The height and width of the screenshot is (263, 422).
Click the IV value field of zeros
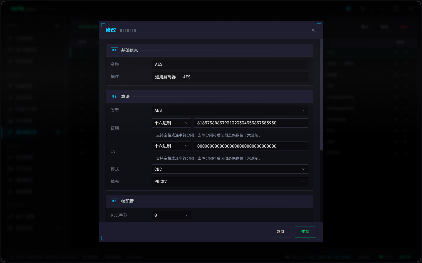251,146
